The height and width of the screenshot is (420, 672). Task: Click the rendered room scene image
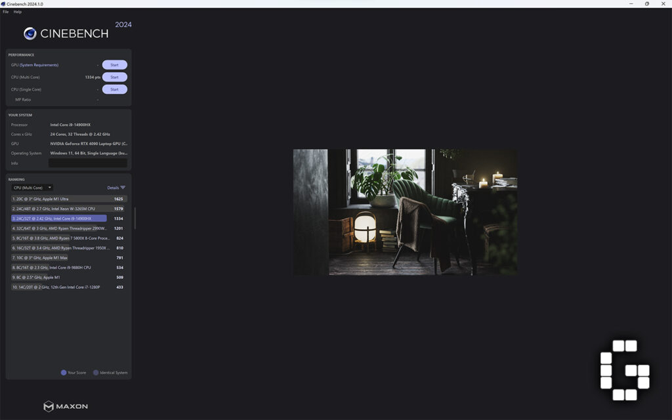click(405, 212)
